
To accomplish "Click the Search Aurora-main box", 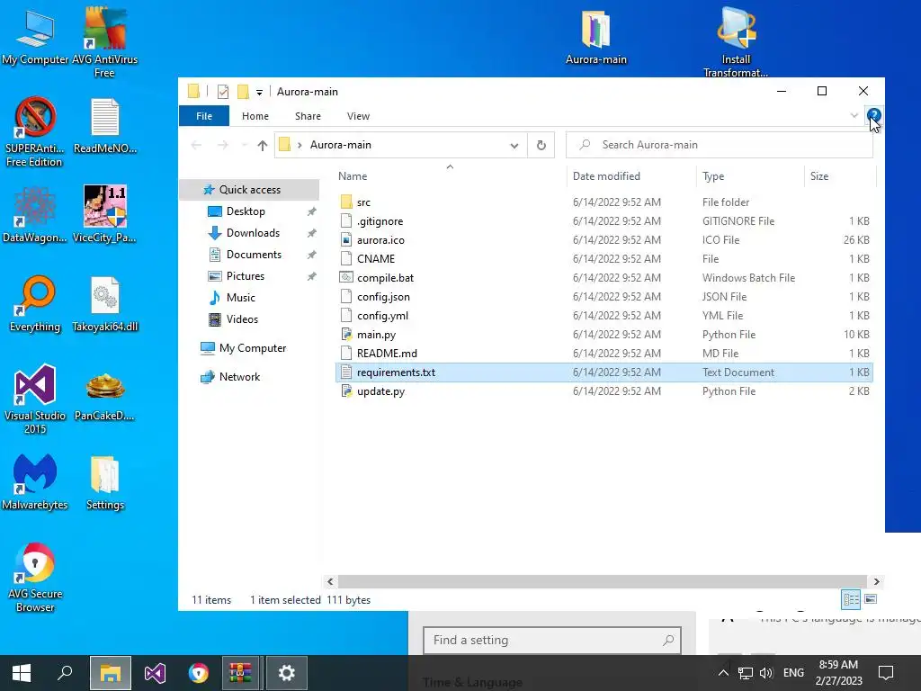I will [720, 145].
